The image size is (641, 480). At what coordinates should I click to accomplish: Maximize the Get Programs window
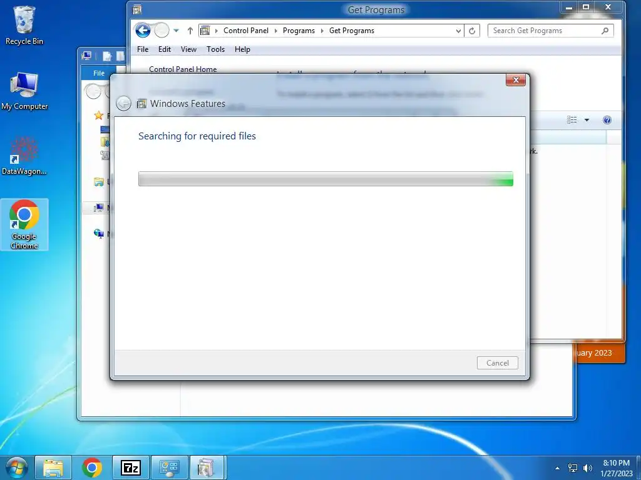[x=585, y=7]
